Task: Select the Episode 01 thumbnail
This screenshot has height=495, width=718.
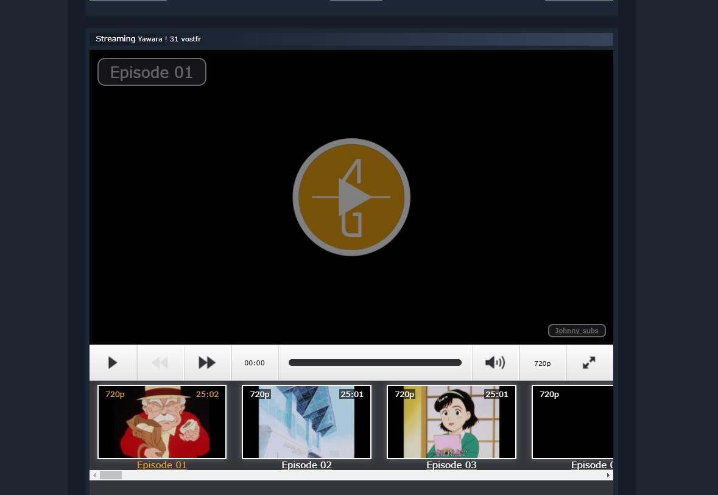Action: pyautogui.click(x=162, y=422)
